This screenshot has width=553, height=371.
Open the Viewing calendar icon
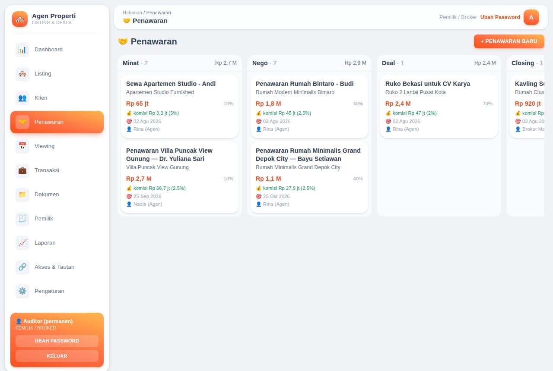[x=22, y=146]
